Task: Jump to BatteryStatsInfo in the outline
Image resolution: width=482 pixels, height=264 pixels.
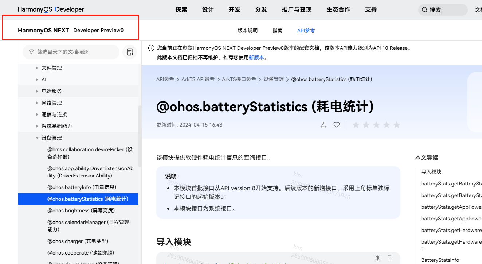Action: (x=440, y=260)
